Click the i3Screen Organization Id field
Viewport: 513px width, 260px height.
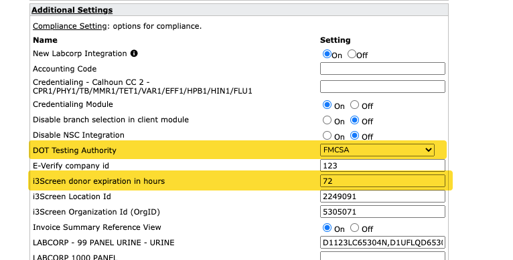(382, 212)
